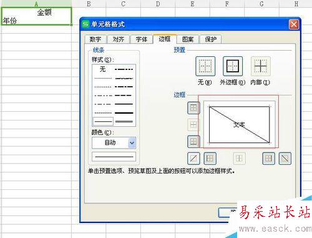Open the 颜色 dropdown arrow
312x238 pixels.
tap(132, 143)
